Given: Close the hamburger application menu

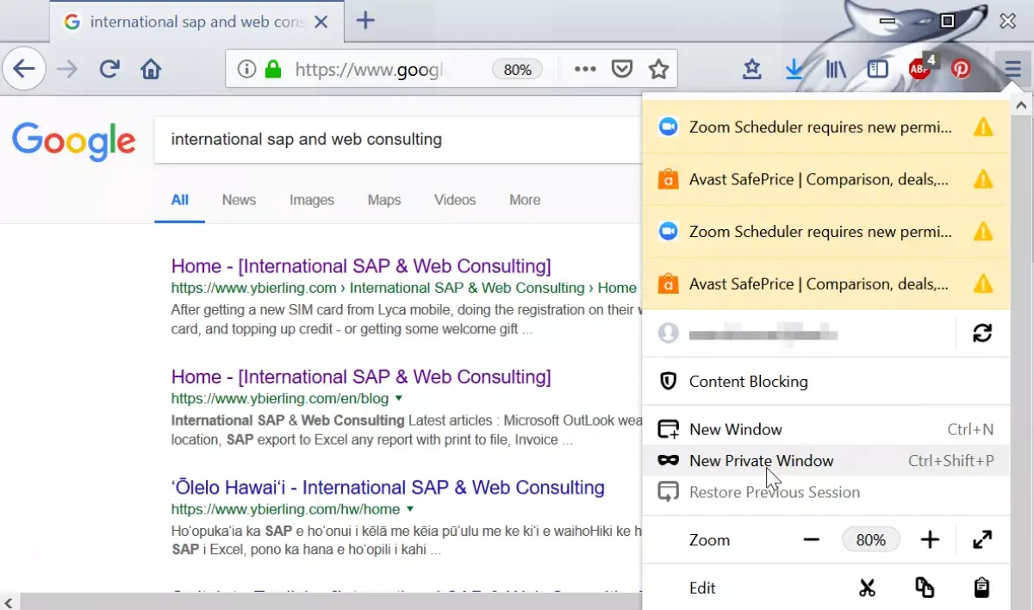Looking at the screenshot, I should coord(1012,69).
